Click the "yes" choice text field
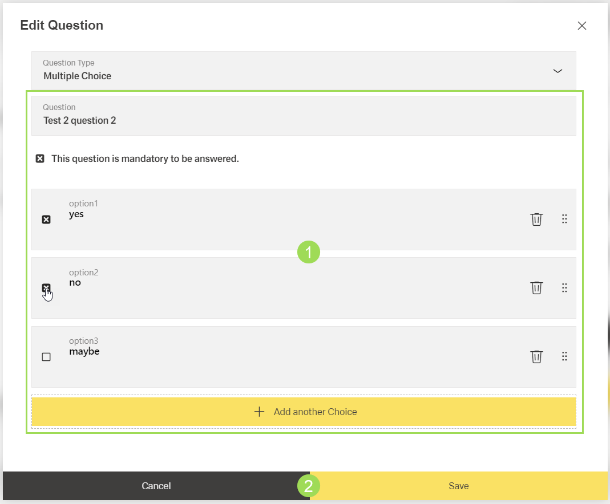Image resolution: width=610 pixels, height=504 pixels. click(x=285, y=214)
